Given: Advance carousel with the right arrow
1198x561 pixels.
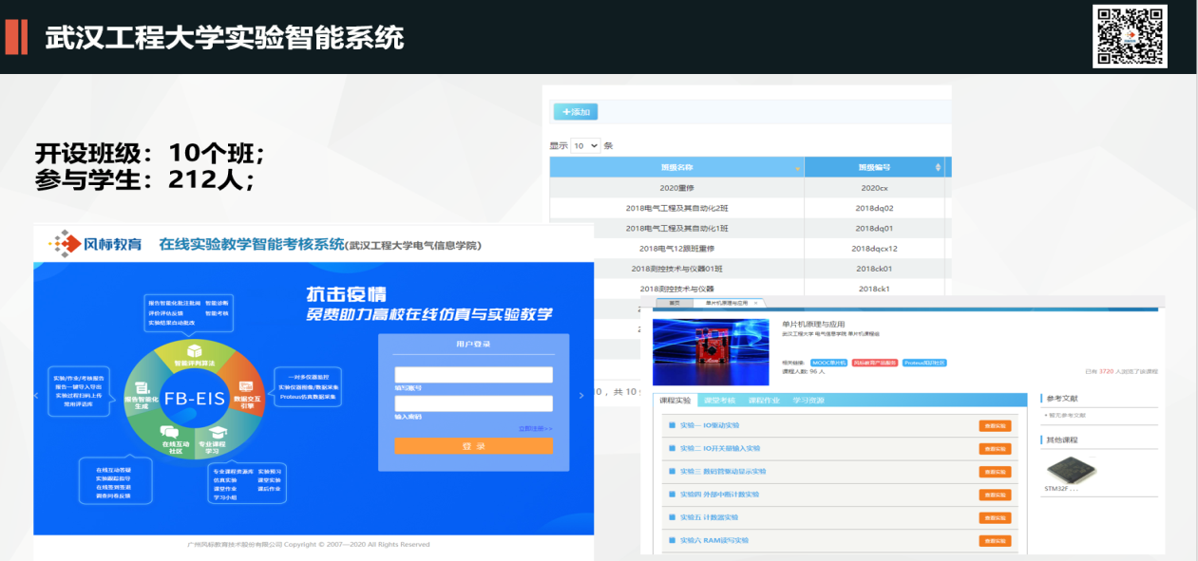Looking at the screenshot, I should point(581,395).
